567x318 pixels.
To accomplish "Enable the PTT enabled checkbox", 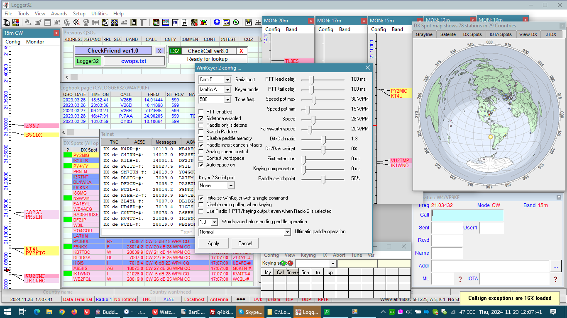I will [201, 112].
